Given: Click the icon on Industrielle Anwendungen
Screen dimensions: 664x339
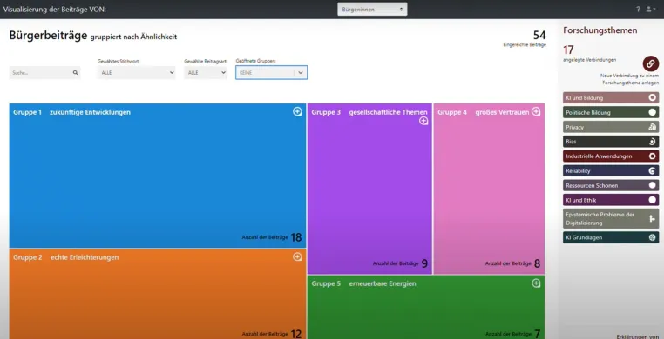Looking at the screenshot, I should (x=652, y=156).
